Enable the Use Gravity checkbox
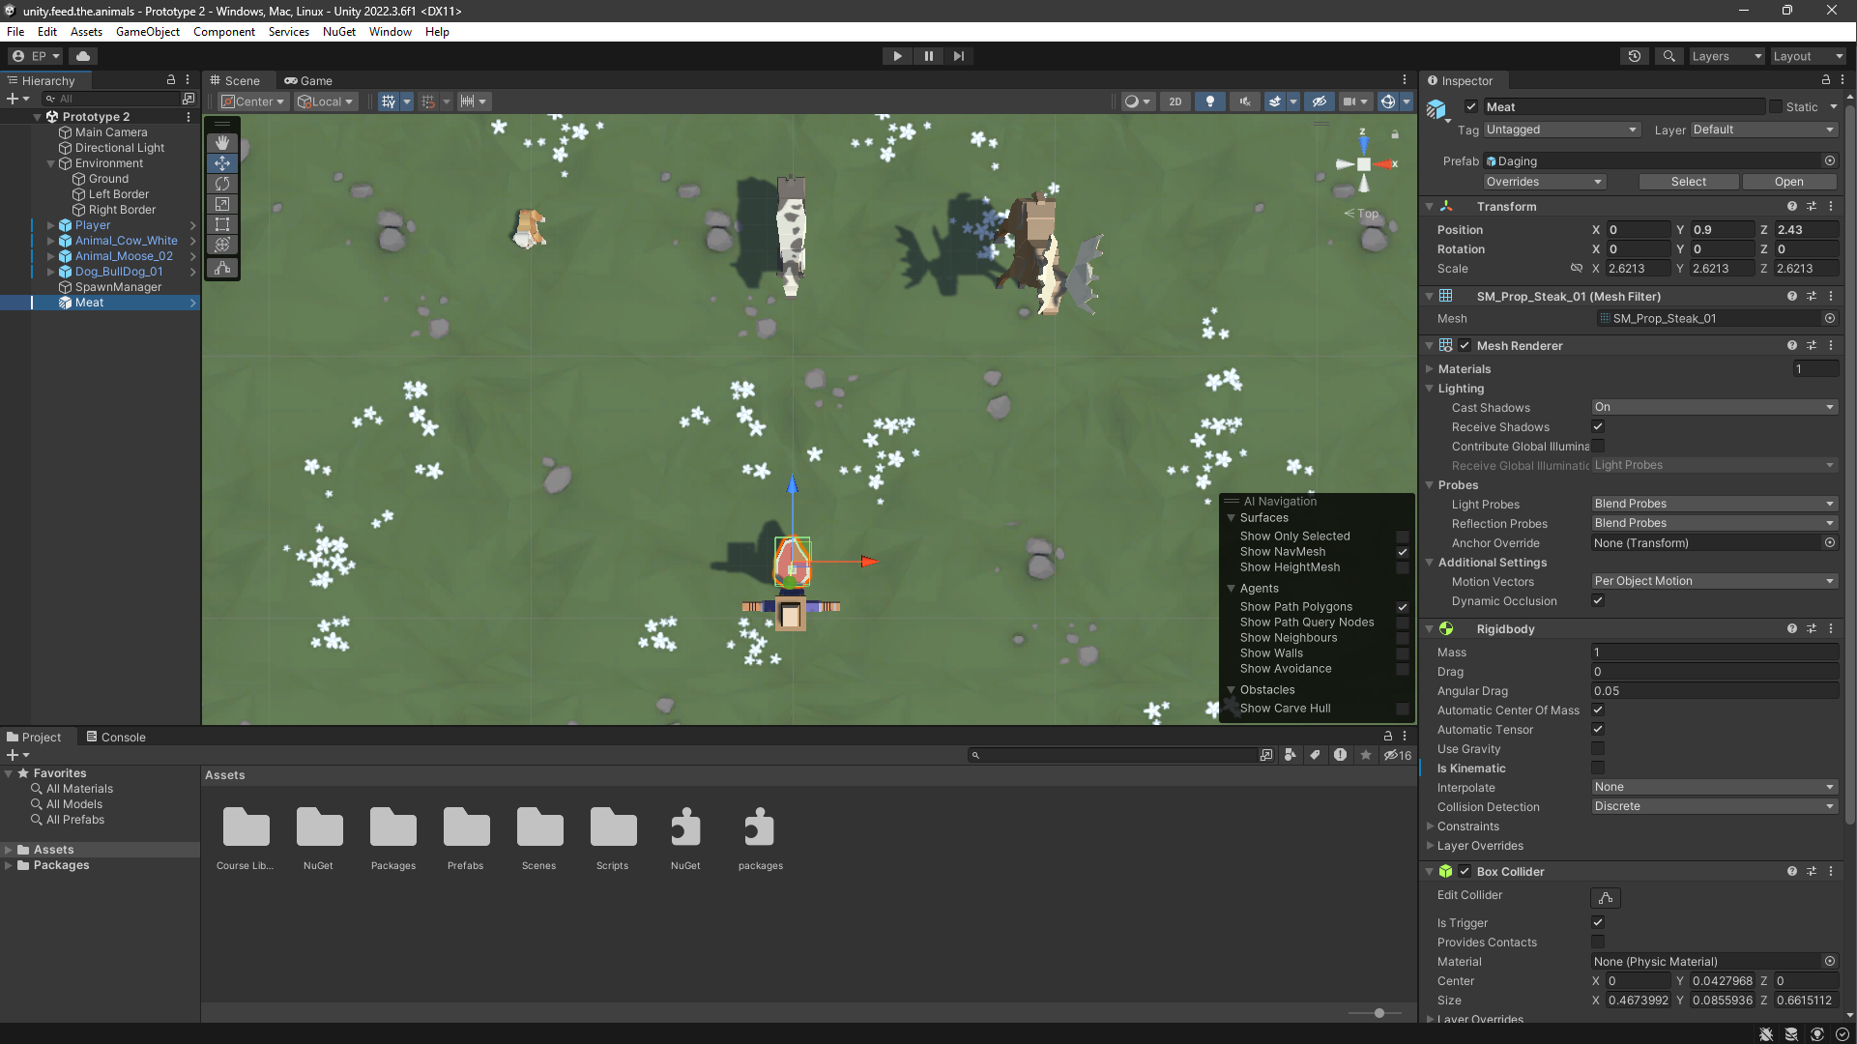The height and width of the screenshot is (1044, 1857). [1598, 748]
